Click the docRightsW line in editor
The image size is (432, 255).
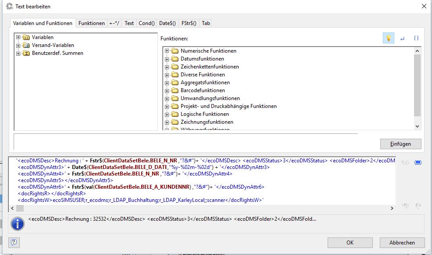[140, 200]
